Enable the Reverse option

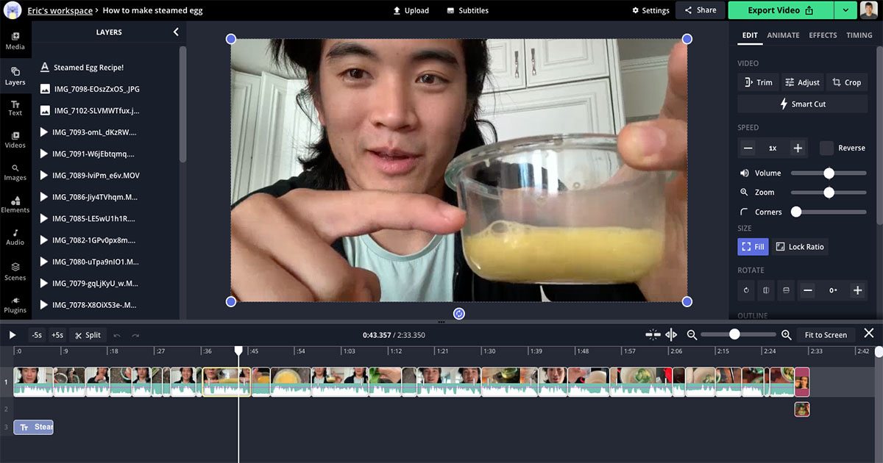click(827, 148)
